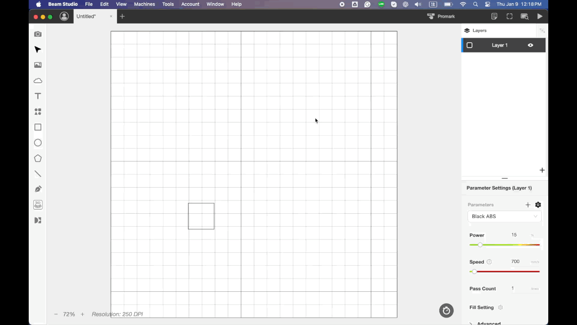The height and width of the screenshot is (325, 577).
Task: Start the job with the Go play button
Action: click(x=540, y=16)
